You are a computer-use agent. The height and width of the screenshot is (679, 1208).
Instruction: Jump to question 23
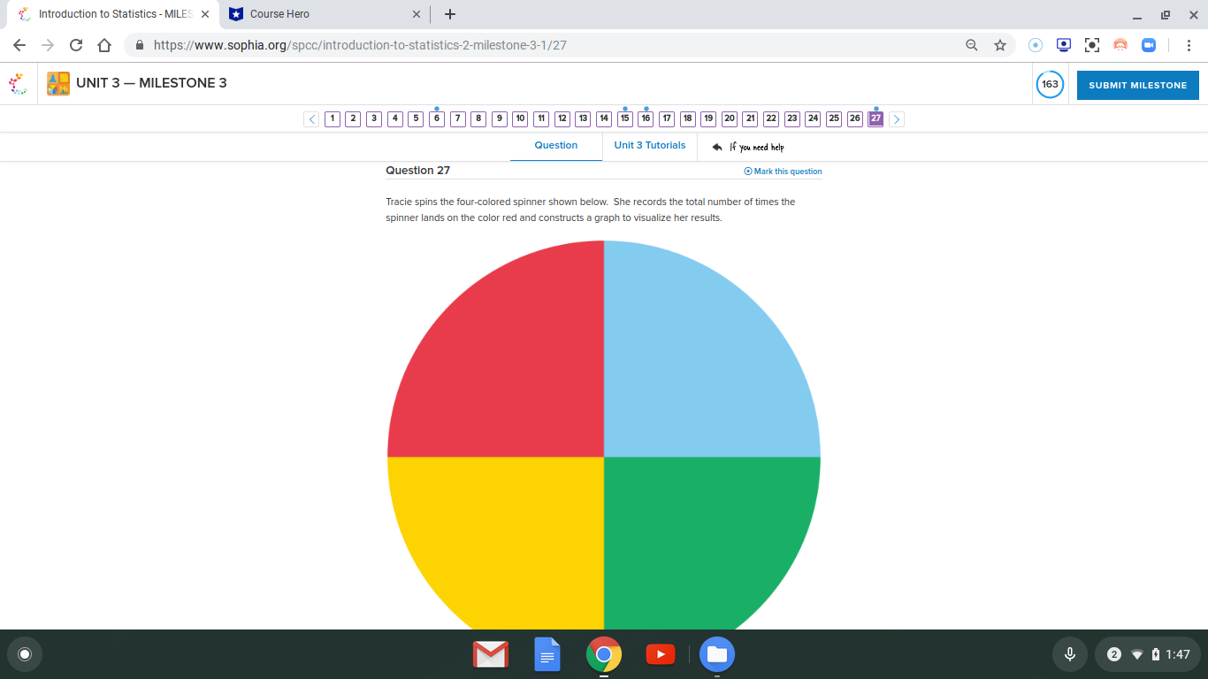(792, 118)
